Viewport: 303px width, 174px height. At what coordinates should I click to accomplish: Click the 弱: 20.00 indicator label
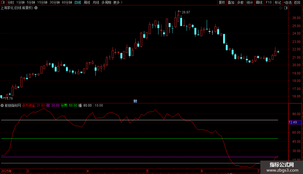pyautogui.click(x=53, y=105)
